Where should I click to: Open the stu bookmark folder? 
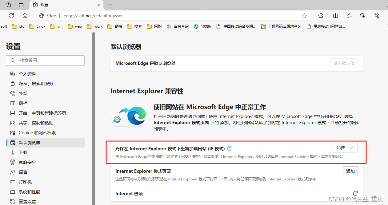pos(18,26)
